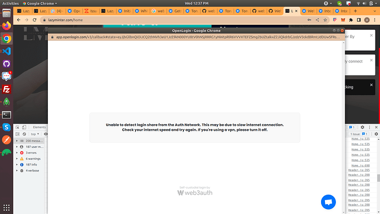Toggle the DevTools device toolbar
This screenshot has height=214, width=380.
pyautogui.click(x=24, y=127)
